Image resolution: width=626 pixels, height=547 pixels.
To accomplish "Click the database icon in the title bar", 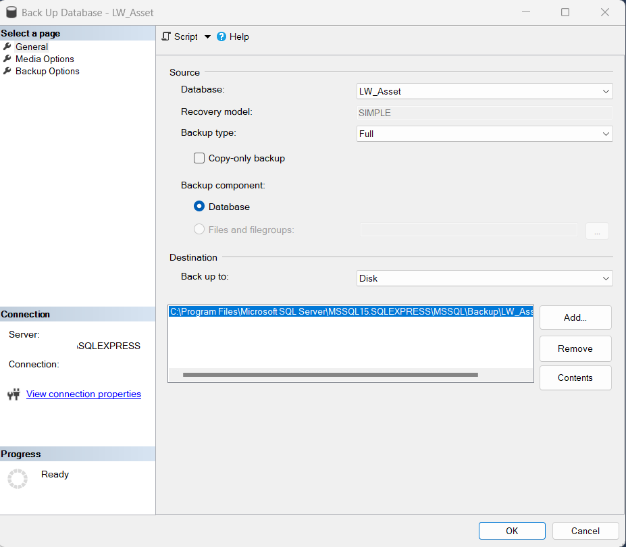I will (x=11, y=11).
